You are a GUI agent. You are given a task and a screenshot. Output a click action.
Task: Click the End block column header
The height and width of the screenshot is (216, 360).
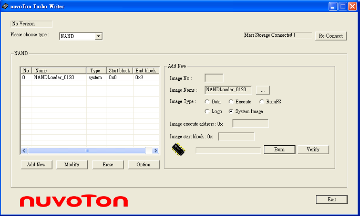click(146, 71)
